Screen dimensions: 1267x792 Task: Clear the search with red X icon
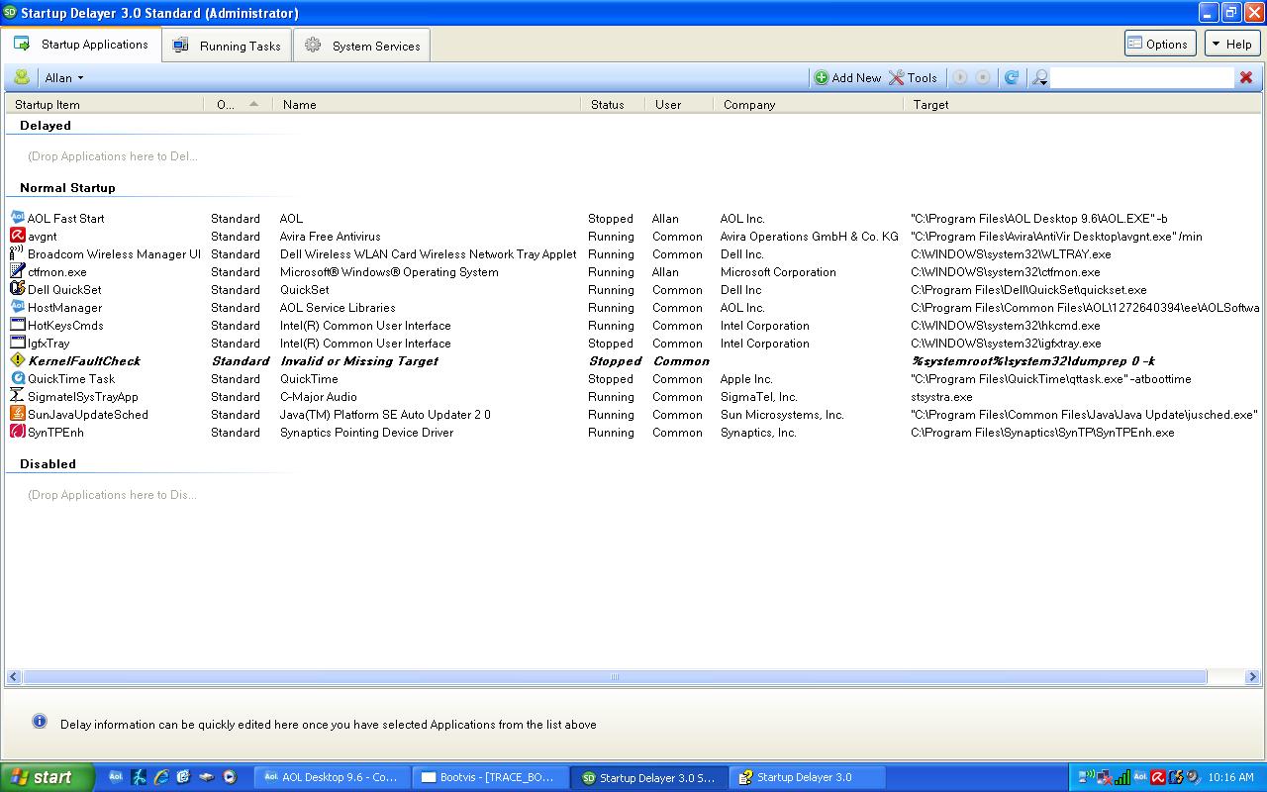click(1246, 77)
